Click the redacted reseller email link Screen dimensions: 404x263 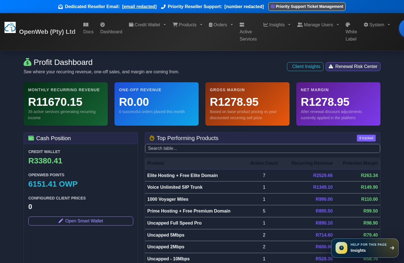pyautogui.click(x=139, y=6)
